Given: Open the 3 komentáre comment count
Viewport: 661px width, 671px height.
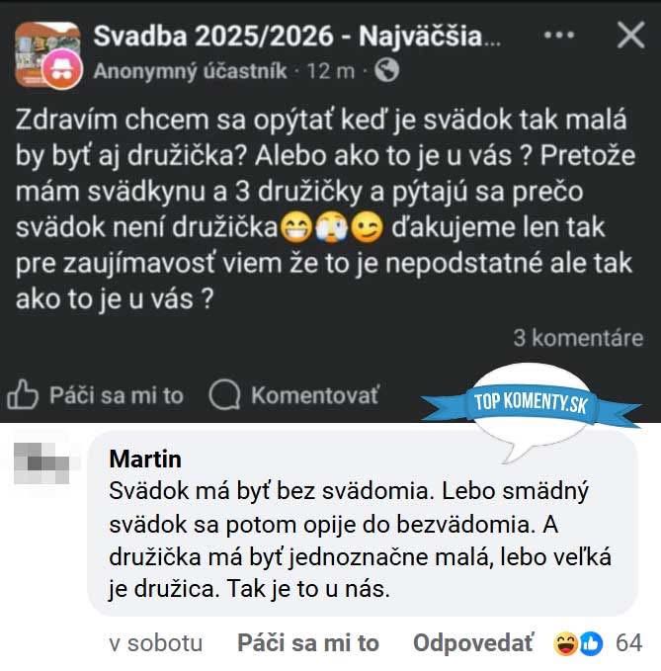Looking at the screenshot, I should (578, 338).
